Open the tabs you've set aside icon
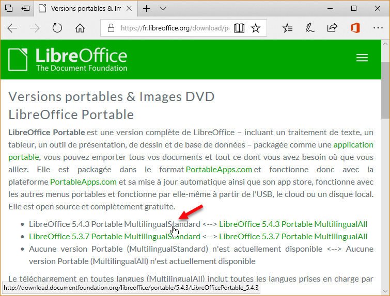This screenshot has height=296, width=390. point(9,8)
